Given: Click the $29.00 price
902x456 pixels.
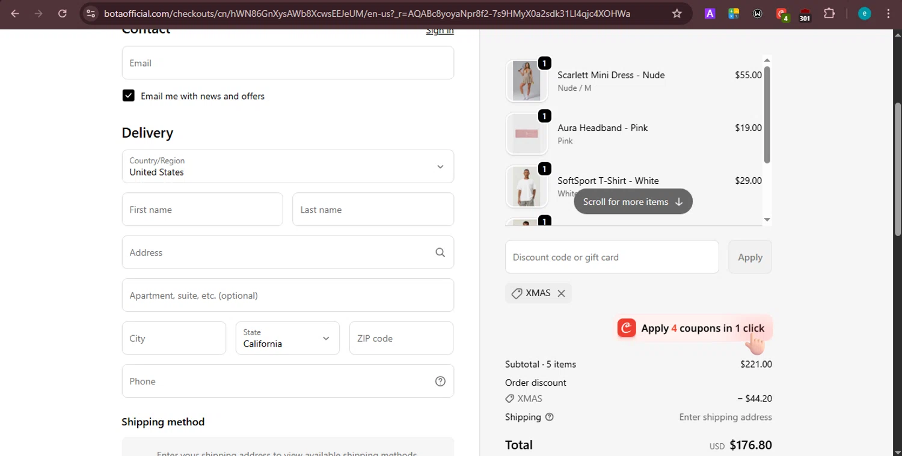Looking at the screenshot, I should click(x=748, y=181).
